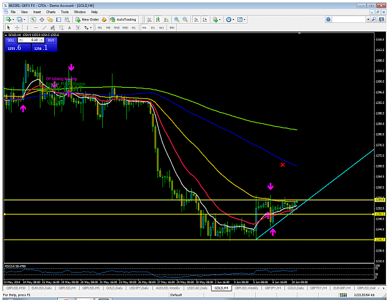The image size is (389, 300).
Task: Switch to the GBPJPY,H4 chart tab
Action: (x=273, y=288)
